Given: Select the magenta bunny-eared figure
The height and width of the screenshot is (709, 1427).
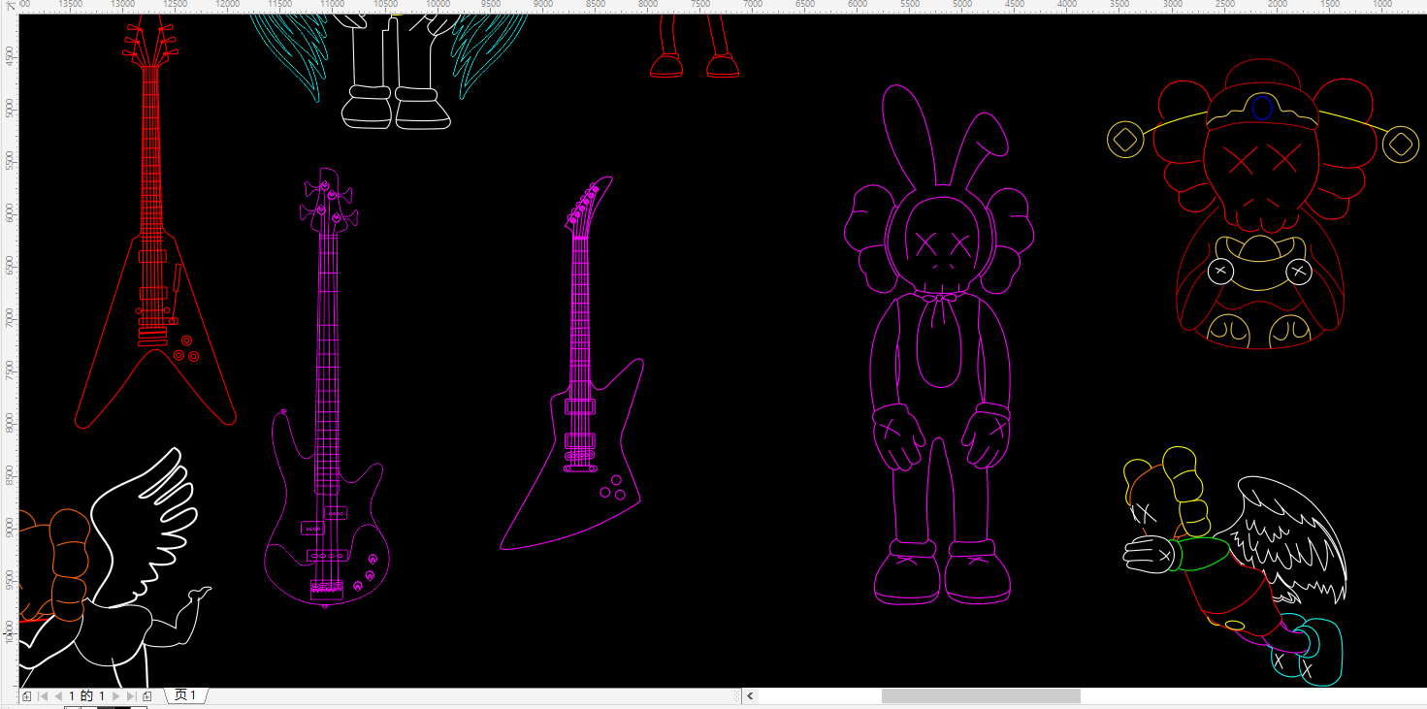Looking at the screenshot, I should (x=939, y=344).
